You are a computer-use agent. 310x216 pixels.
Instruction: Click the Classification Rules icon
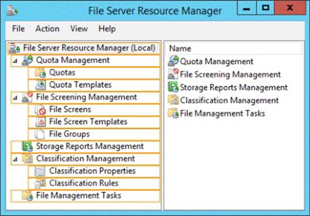click(40, 183)
